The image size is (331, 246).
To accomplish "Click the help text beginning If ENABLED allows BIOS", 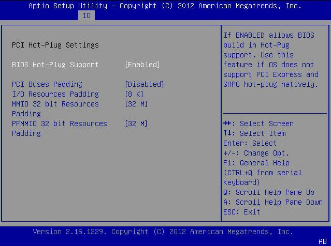I will tap(271, 60).
